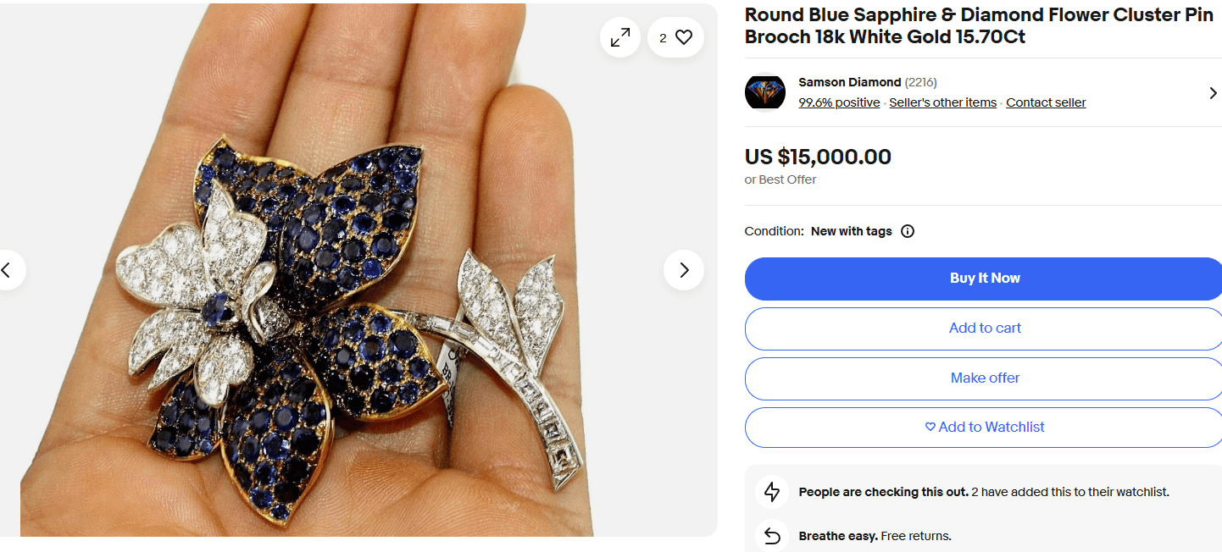The width and height of the screenshot is (1222, 552).
Task: Click the image fullscreen expand icon
Action: click(x=619, y=37)
